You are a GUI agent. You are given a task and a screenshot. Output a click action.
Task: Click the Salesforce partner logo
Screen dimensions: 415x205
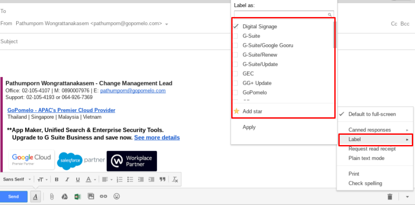click(x=81, y=161)
